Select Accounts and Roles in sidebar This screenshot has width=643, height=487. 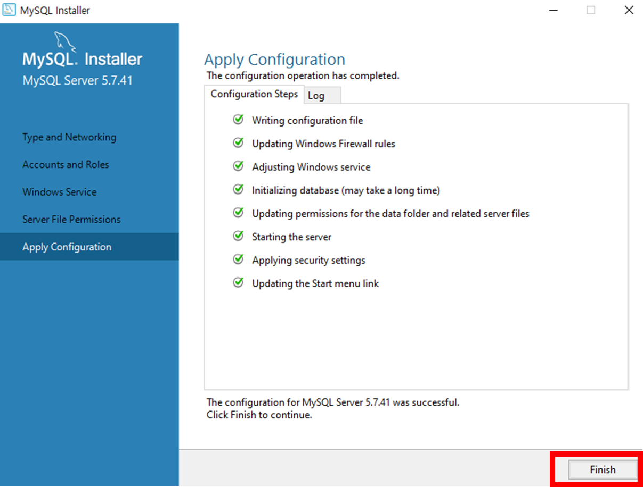tap(66, 165)
